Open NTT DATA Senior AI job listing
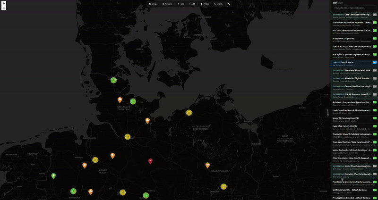 [x=354, y=32]
